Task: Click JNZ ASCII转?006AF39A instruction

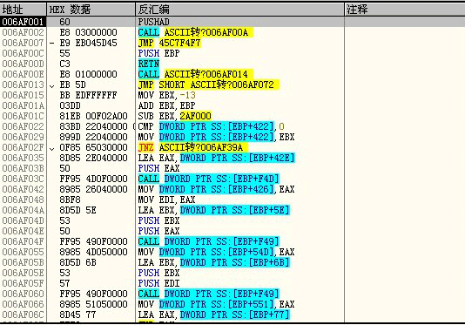Action: [192, 147]
